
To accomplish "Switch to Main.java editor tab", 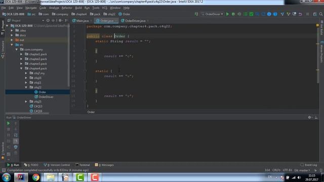I will coord(82,21).
